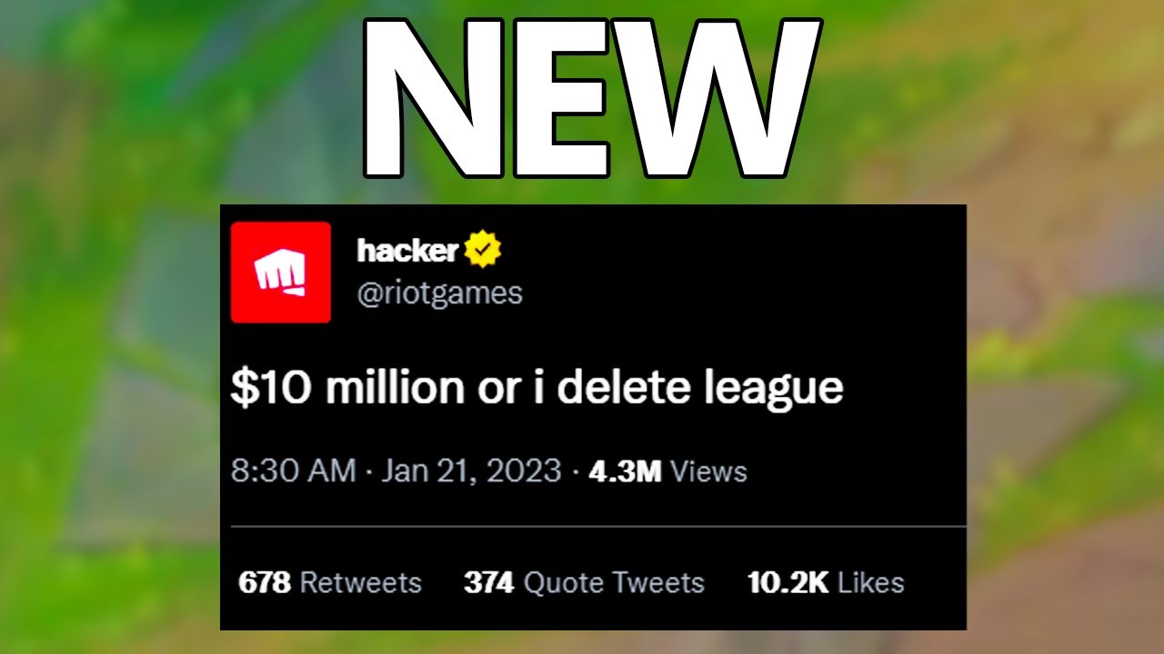The height and width of the screenshot is (654, 1164).
Task: Click the red Riot Games fist avatar
Action: tap(280, 272)
